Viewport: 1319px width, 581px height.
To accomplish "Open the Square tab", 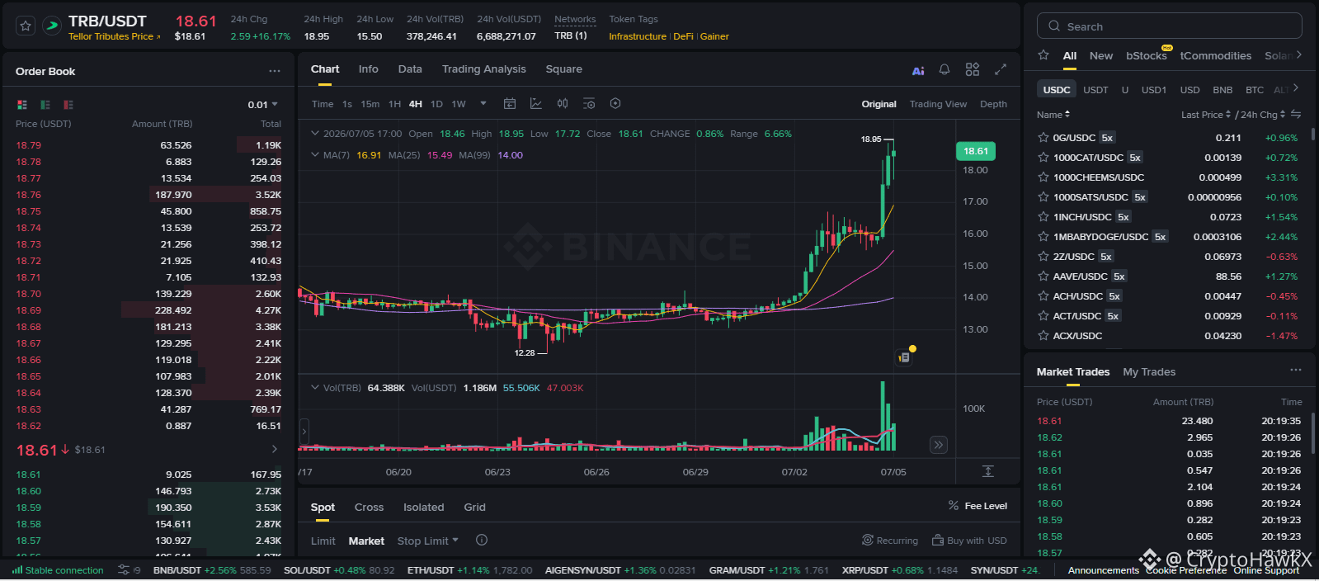I will [x=563, y=69].
